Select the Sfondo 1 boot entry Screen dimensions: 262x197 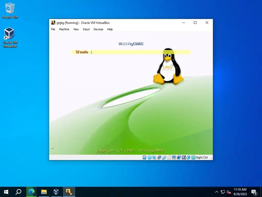click(131, 52)
